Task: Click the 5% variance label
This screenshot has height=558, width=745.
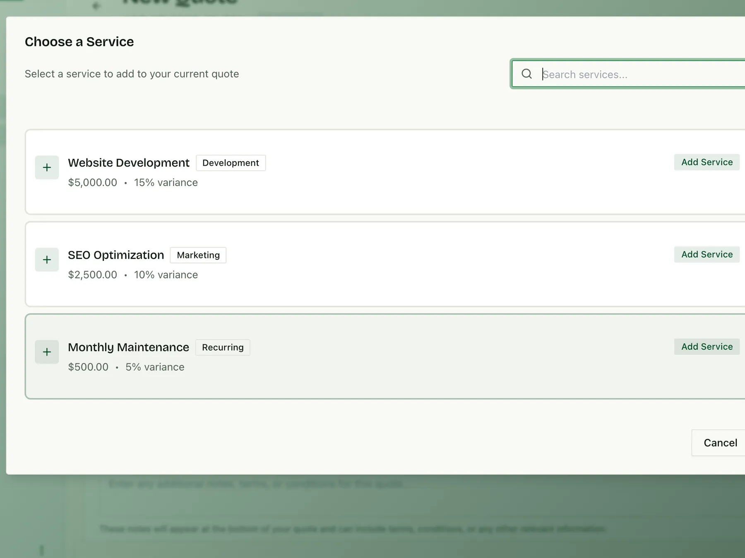Action: [155, 367]
